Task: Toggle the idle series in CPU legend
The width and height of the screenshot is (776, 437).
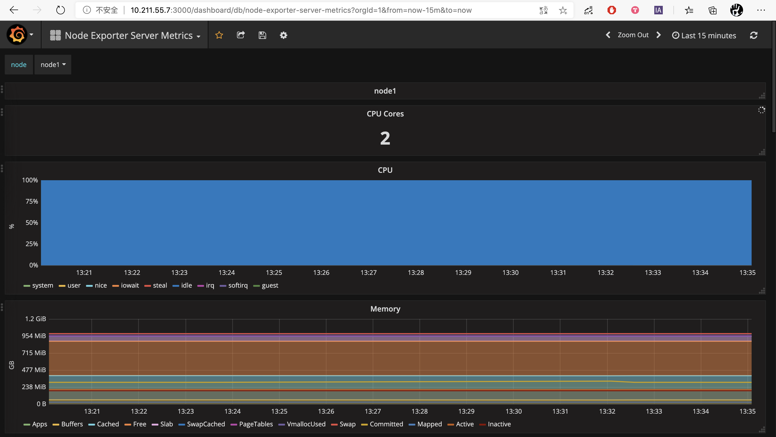Action: tap(187, 285)
